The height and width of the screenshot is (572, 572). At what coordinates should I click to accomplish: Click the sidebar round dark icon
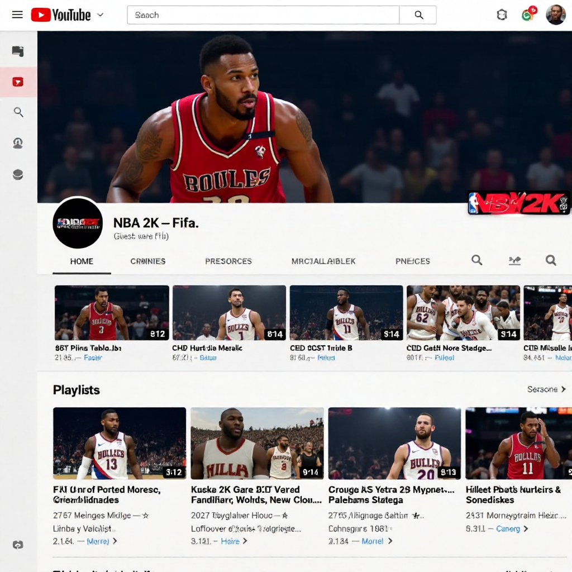tap(18, 175)
